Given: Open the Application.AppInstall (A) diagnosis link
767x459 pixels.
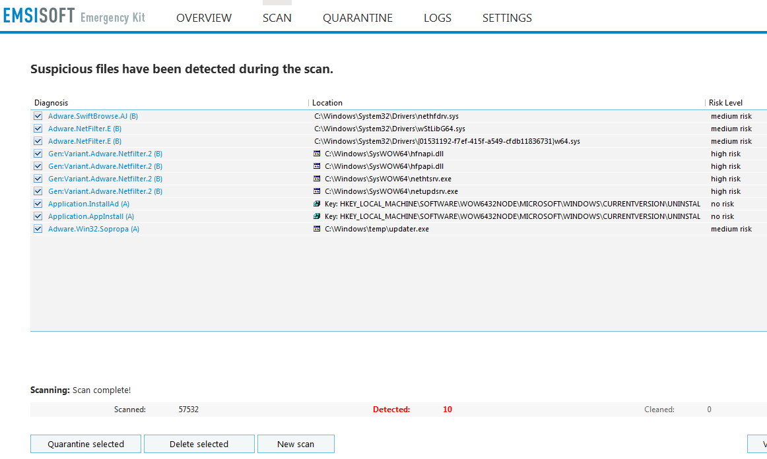Looking at the screenshot, I should [x=91, y=216].
